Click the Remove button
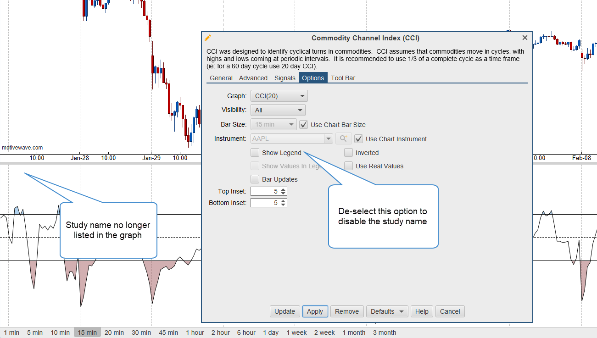597x338 pixels. (x=346, y=311)
